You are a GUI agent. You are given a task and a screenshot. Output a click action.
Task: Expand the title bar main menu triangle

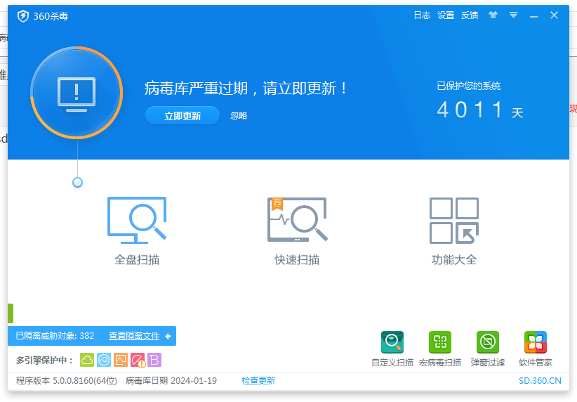click(x=513, y=15)
